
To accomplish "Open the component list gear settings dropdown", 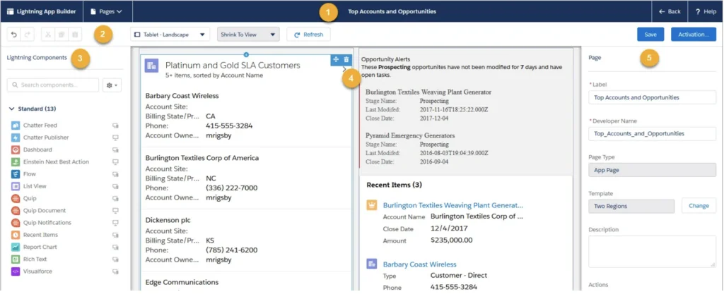I will [112, 85].
